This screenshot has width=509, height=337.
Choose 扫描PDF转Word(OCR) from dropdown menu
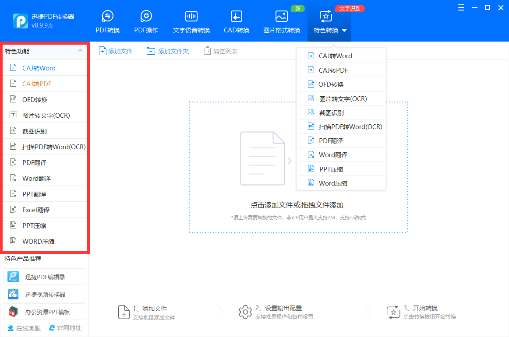coord(341,126)
